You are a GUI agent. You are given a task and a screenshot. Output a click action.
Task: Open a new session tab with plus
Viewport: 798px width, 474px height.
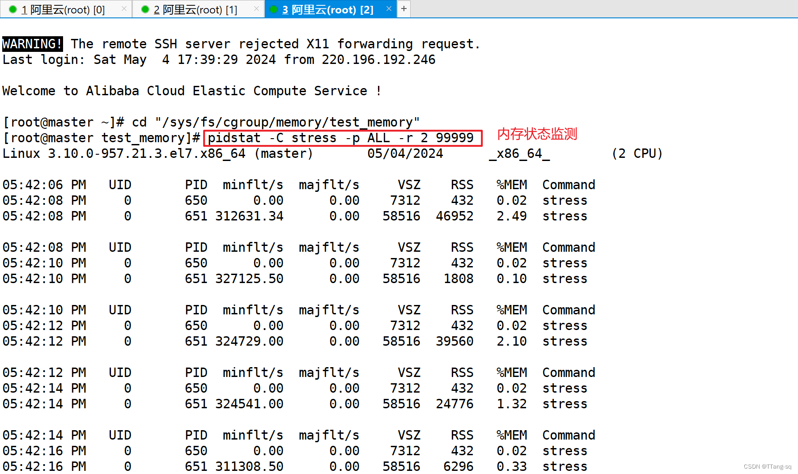404,8
